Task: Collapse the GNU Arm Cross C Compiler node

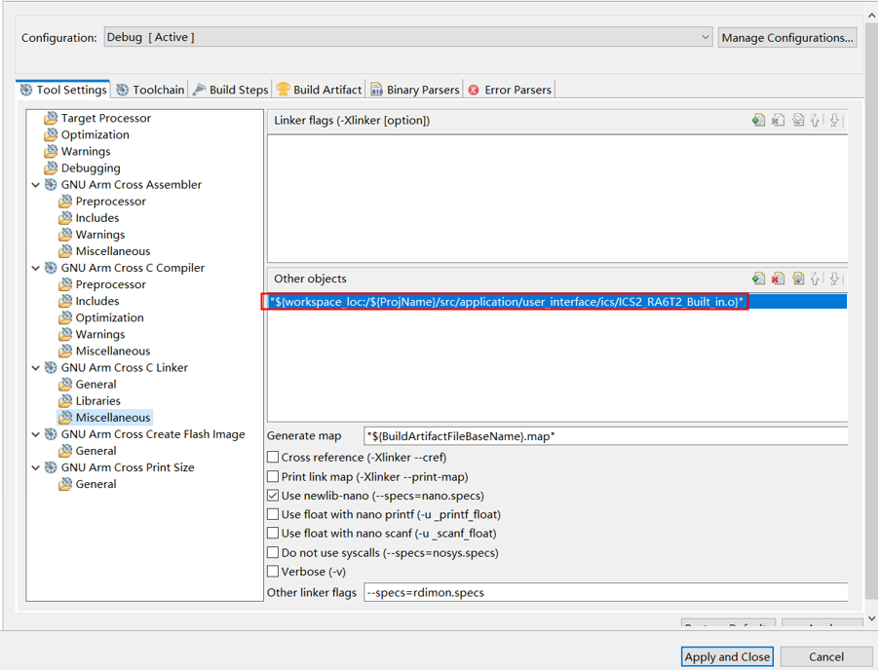Action: point(36,268)
